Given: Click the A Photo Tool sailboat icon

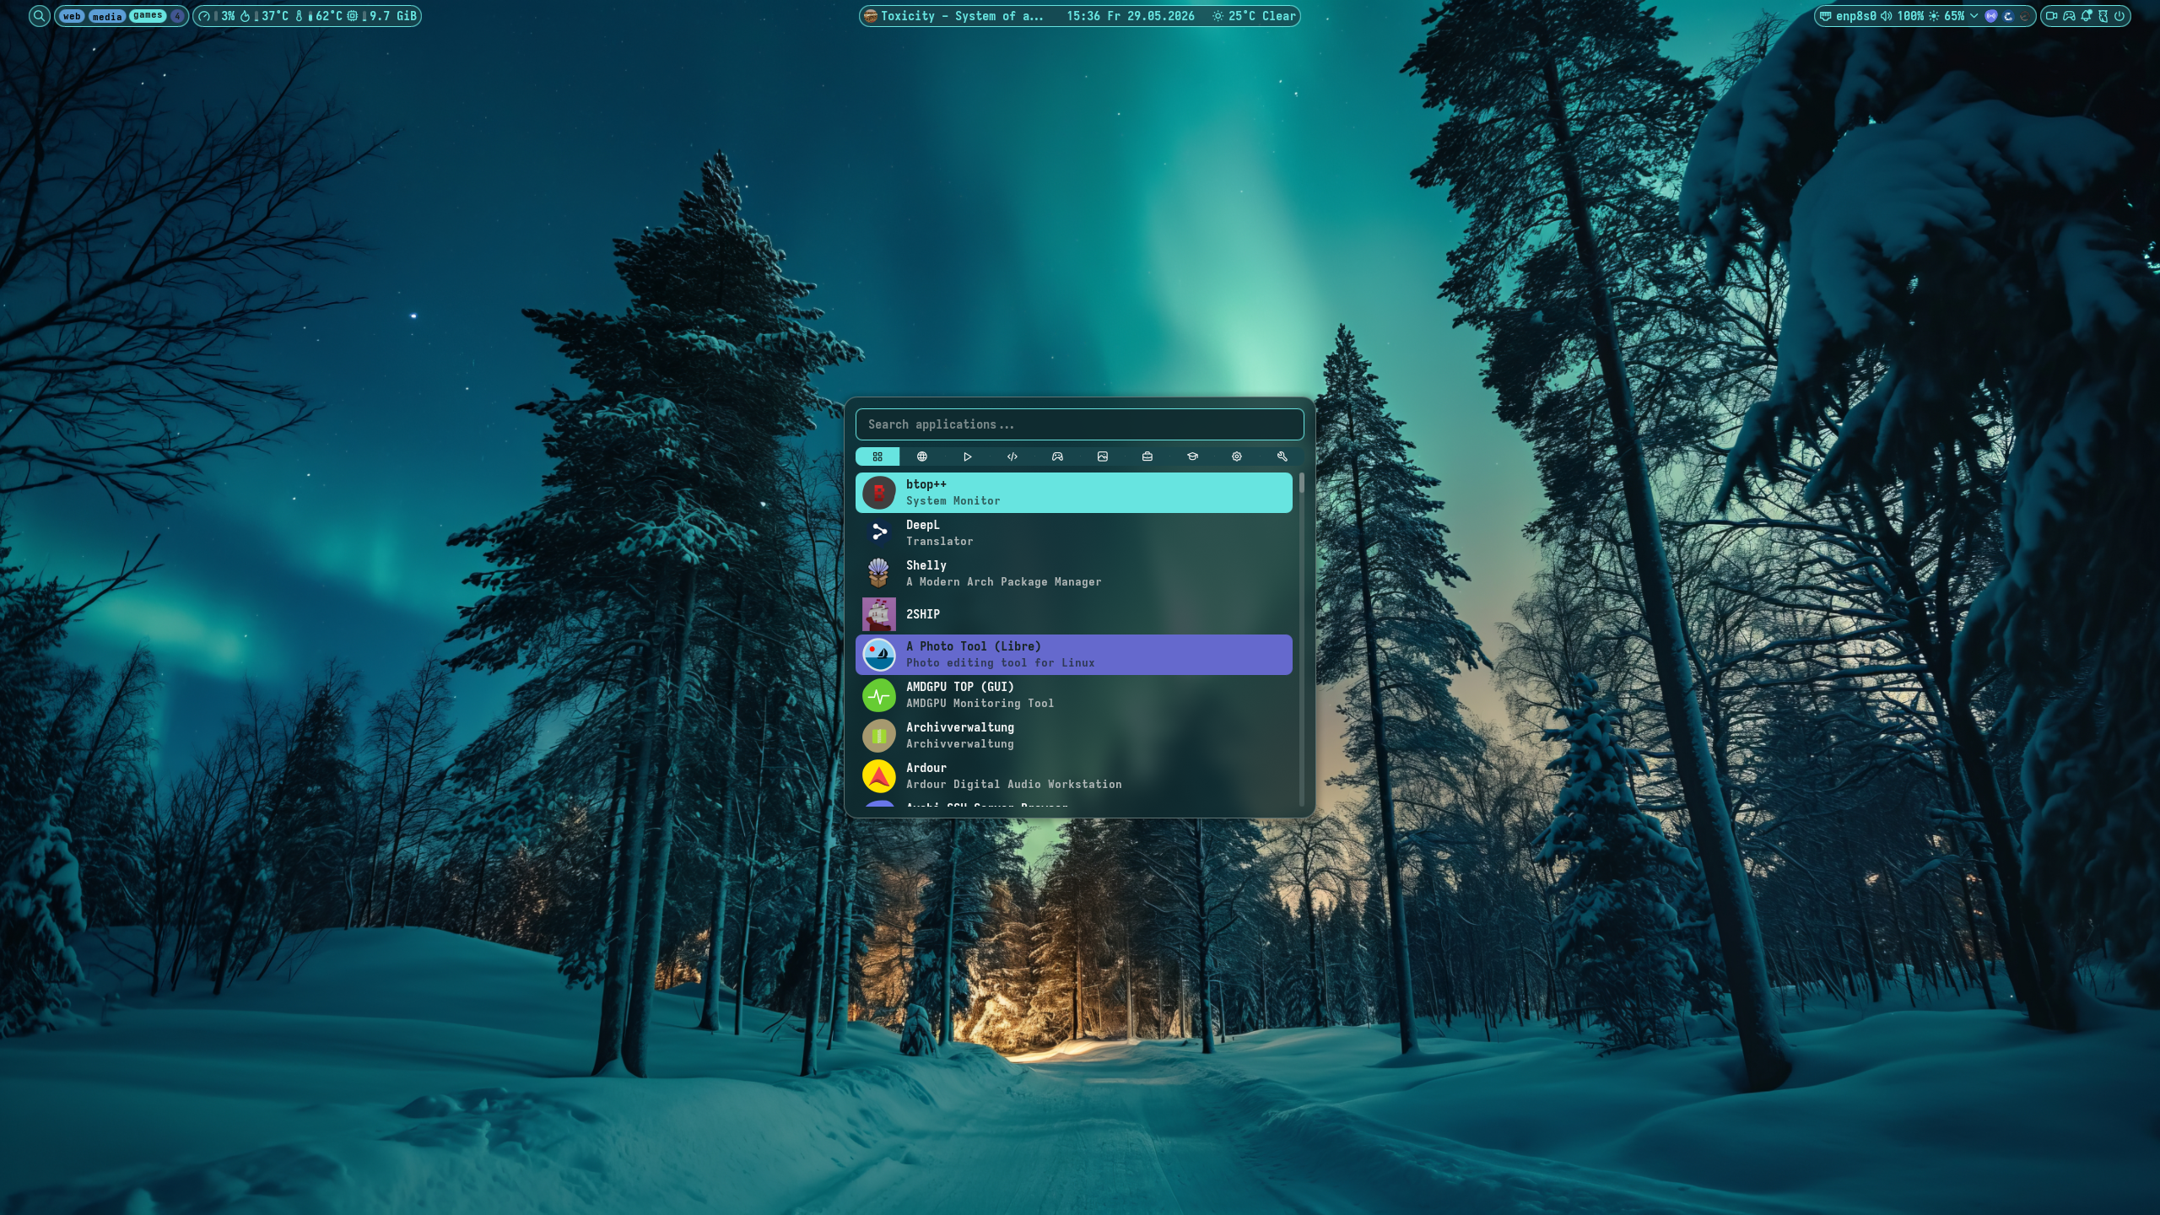Looking at the screenshot, I should pyautogui.click(x=879, y=655).
